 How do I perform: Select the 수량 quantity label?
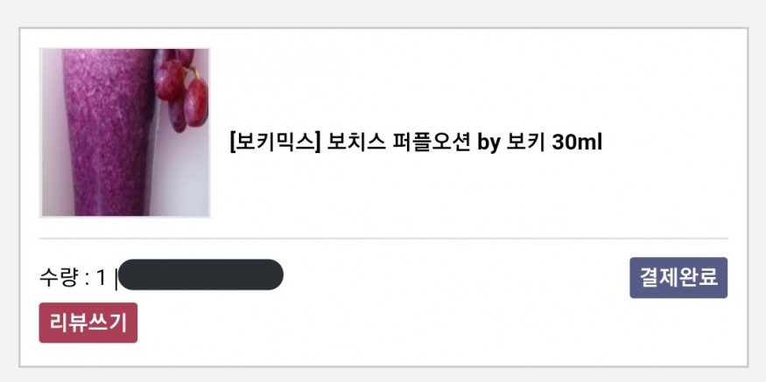click(59, 278)
